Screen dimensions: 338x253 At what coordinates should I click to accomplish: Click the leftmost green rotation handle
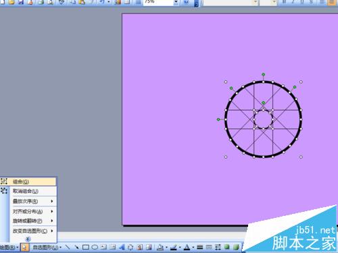tap(218, 119)
